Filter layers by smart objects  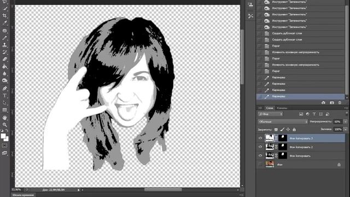point(327,114)
